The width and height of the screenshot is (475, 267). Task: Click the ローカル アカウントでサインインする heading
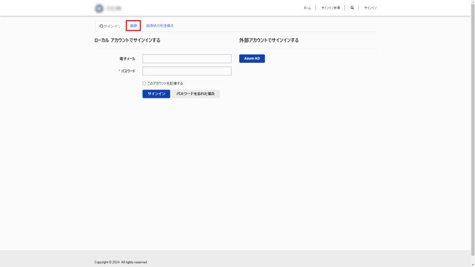coord(127,40)
